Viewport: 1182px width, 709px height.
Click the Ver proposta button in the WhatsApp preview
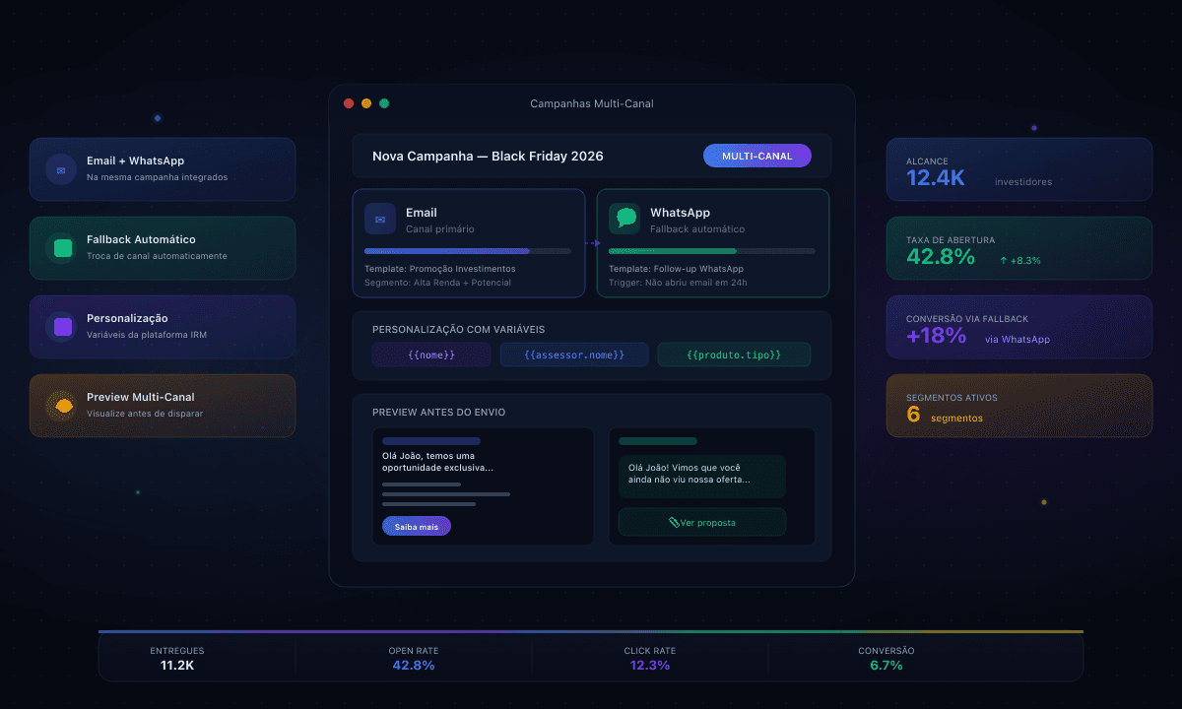pyautogui.click(x=701, y=522)
